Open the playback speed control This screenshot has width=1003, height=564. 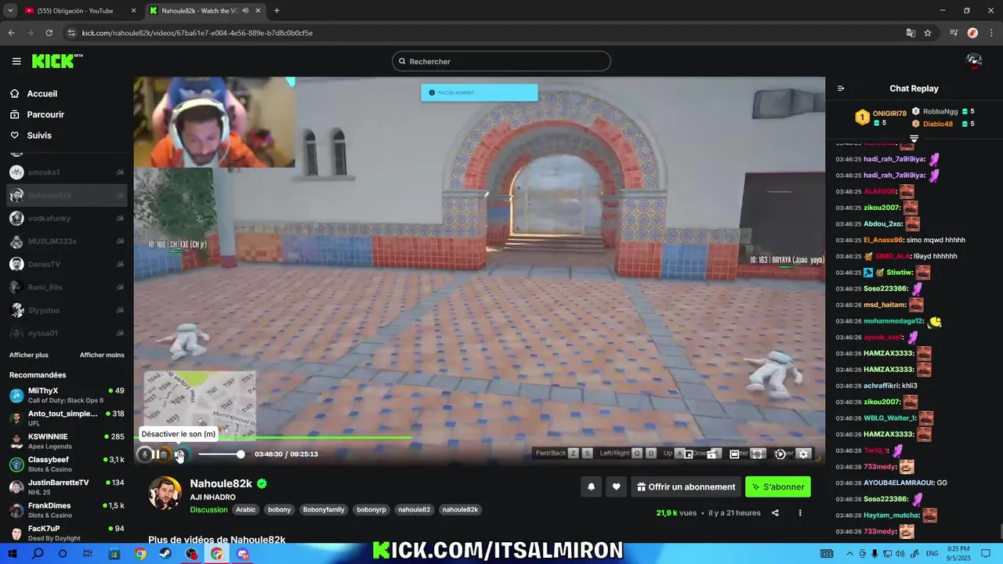coord(780,454)
